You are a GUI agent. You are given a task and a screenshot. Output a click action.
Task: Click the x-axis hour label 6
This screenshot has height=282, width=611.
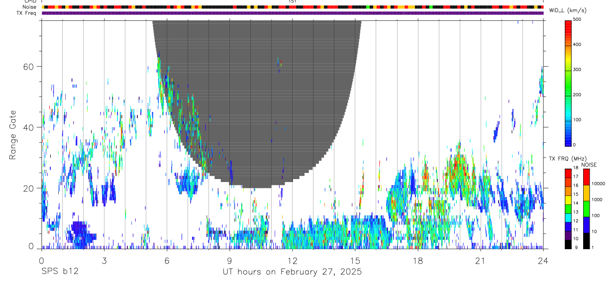(167, 261)
